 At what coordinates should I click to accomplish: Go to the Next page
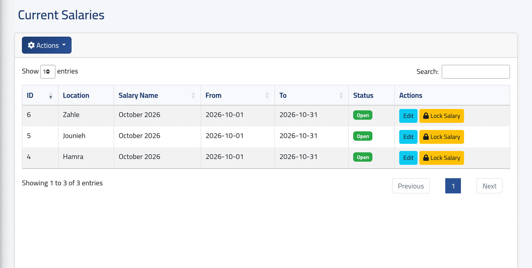coord(489,186)
